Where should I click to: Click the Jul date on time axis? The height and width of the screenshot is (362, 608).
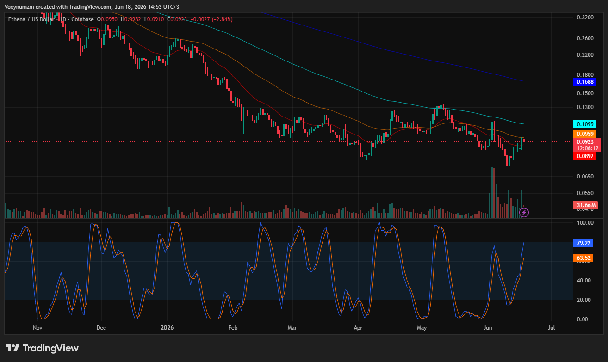551,327
